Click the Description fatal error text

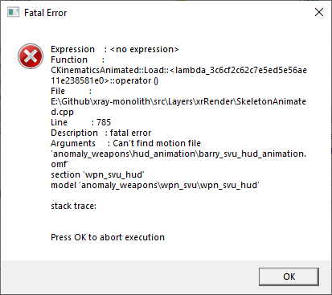tap(101, 133)
